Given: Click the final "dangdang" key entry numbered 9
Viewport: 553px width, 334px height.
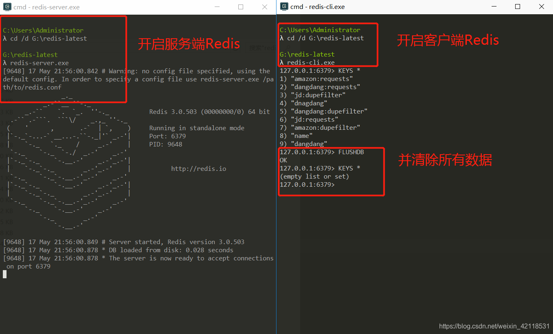Looking at the screenshot, I should click(x=304, y=144).
